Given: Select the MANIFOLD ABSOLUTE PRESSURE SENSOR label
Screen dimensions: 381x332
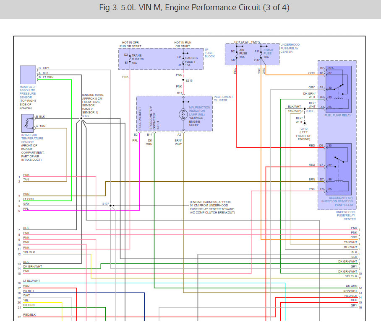Looking at the screenshot, I should pyautogui.click(x=27, y=92).
